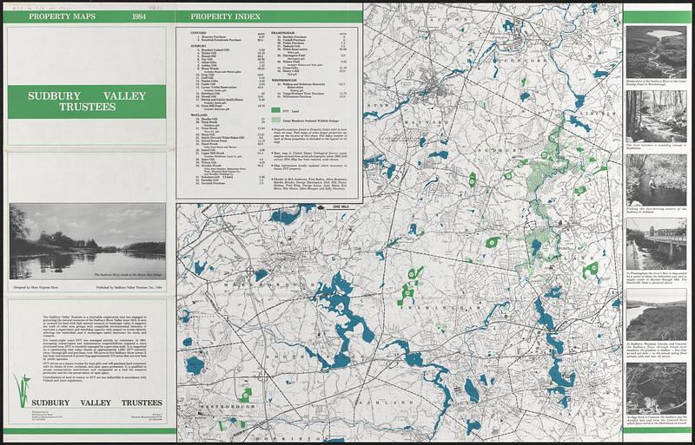The image size is (695, 445).
Task: Open the fishing in Ashland photo
Action: [x=656, y=180]
